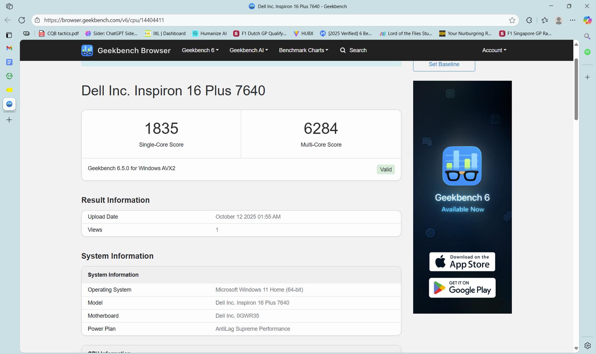Open Gmail in the sidebar
596x354 pixels.
pyautogui.click(x=9, y=48)
